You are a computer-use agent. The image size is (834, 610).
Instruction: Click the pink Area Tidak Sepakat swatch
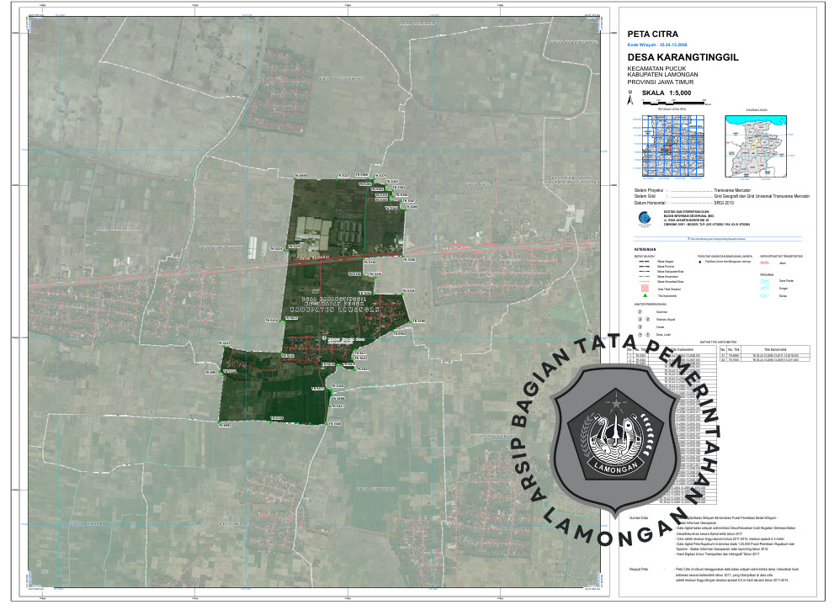[x=644, y=288]
